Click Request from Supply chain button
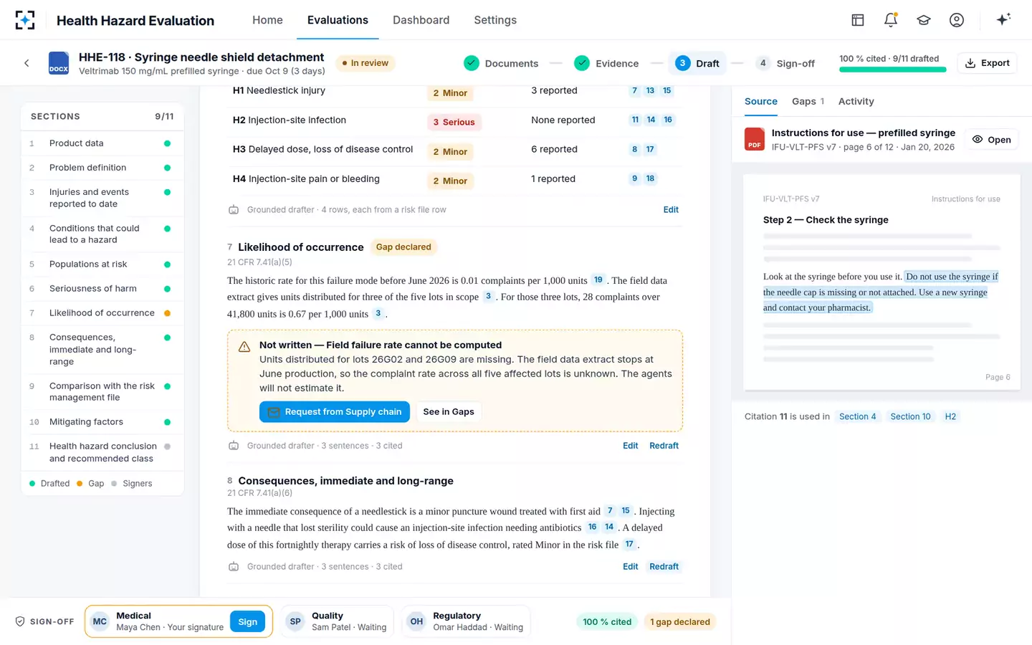1032x645 pixels. click(x=335, y=412)
